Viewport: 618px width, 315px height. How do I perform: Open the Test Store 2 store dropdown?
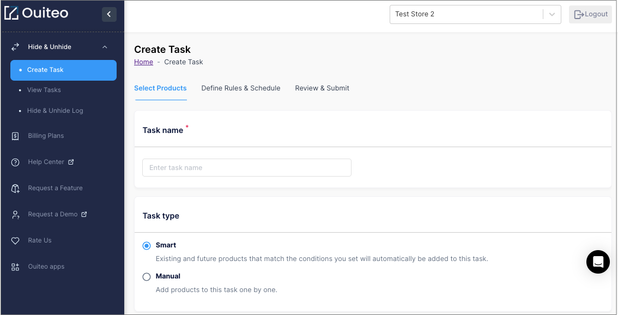click(x=475, y=14)
